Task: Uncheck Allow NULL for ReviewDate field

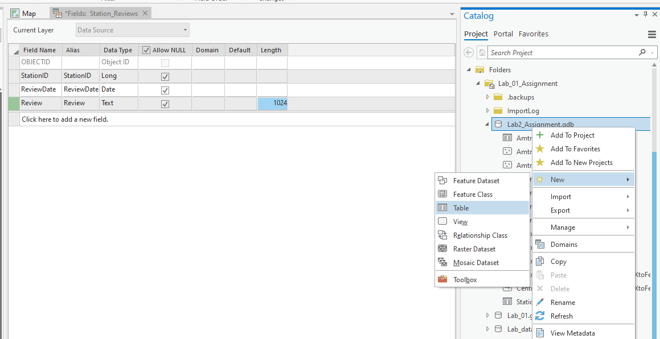Action: pos(165,90)
